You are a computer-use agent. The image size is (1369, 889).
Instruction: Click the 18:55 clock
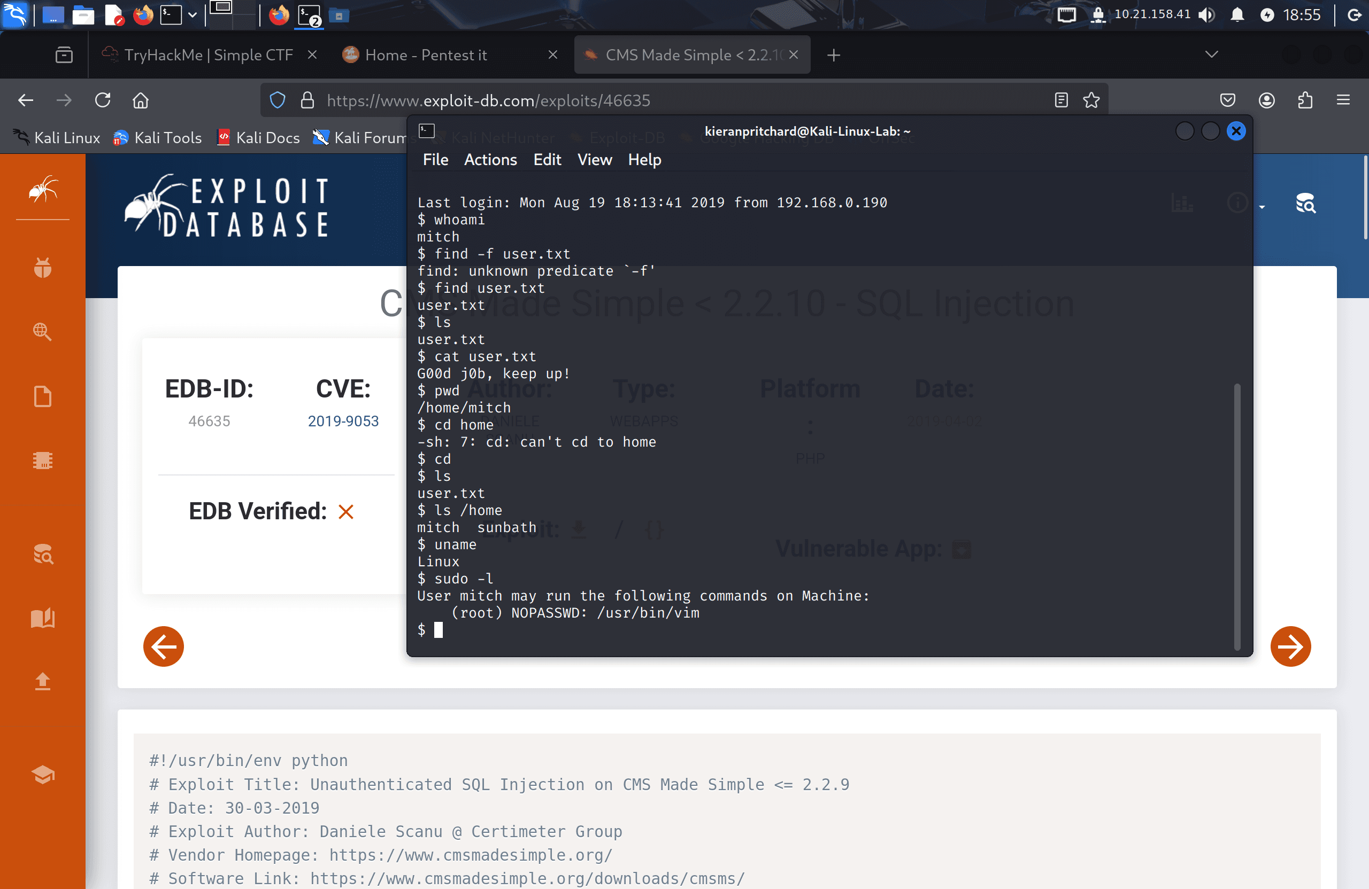[1302, 15]
